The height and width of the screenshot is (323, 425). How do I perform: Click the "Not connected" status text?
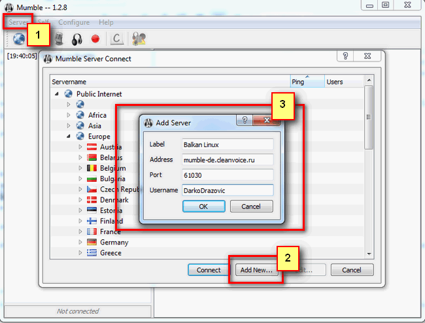(78, 311)
